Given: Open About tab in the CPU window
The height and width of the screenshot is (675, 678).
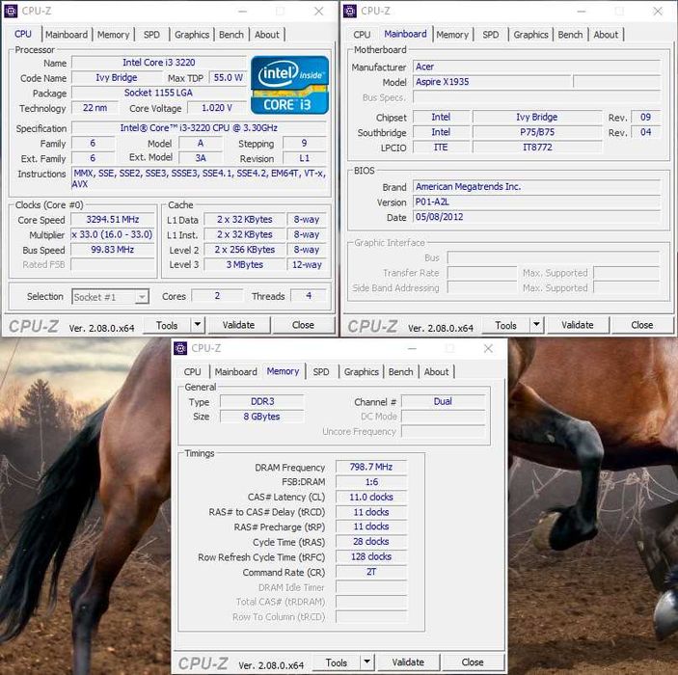Looking at the screenshot, I should coord(267,35).
